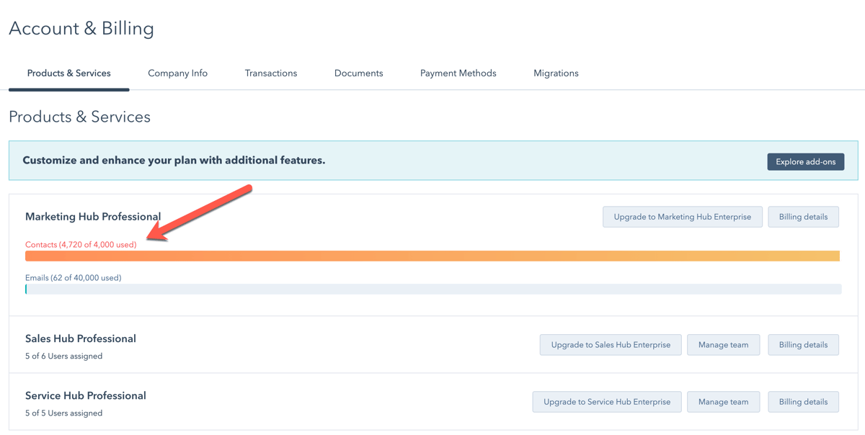This screenshot has width=865, height=435.
Task: Open Billing details for Marketing Hub Professional
Action: point(803,216)
